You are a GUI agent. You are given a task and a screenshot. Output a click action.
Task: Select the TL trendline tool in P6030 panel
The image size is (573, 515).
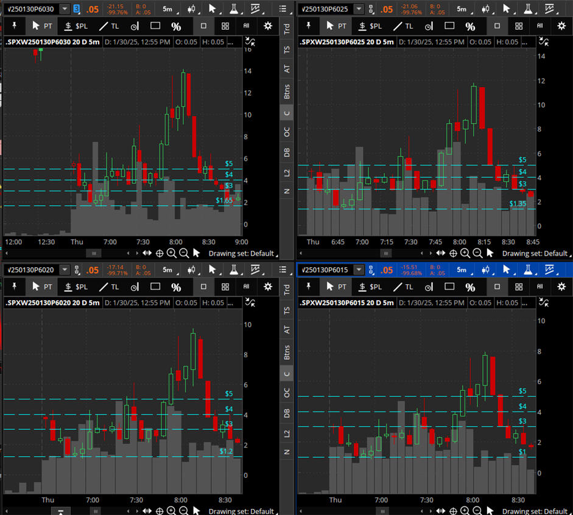click(109, 26)
